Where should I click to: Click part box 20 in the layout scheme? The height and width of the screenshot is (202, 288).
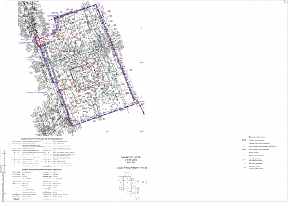143,182
